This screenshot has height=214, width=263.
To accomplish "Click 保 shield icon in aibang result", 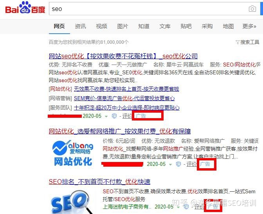I will tap(178, 164).
